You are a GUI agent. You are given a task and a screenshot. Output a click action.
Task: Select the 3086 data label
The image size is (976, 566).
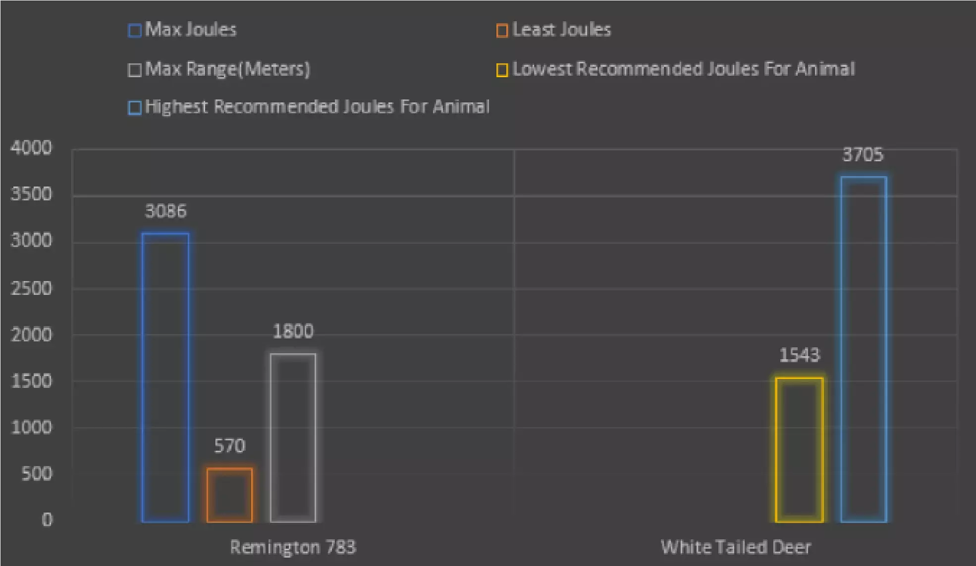[165, 211]
